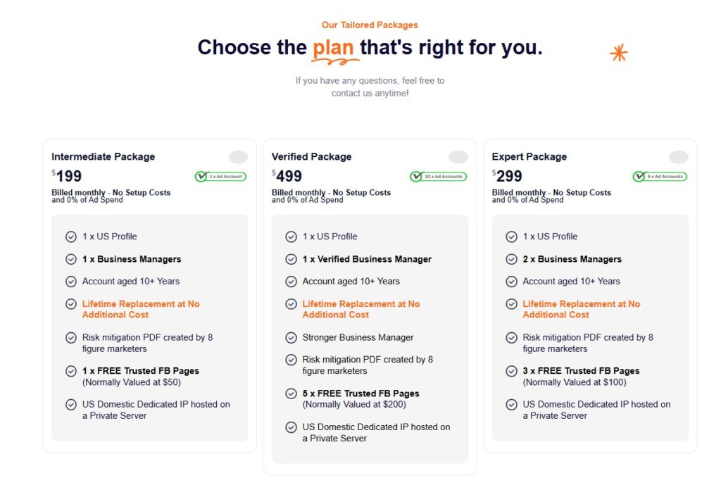Click the Intermediate Package 1 x Ad Account badge
The width and height of the screenshot is (721, 485).
(220, 177)
